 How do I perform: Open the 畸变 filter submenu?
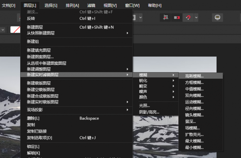pyautogui.click(x=156, y=86)
